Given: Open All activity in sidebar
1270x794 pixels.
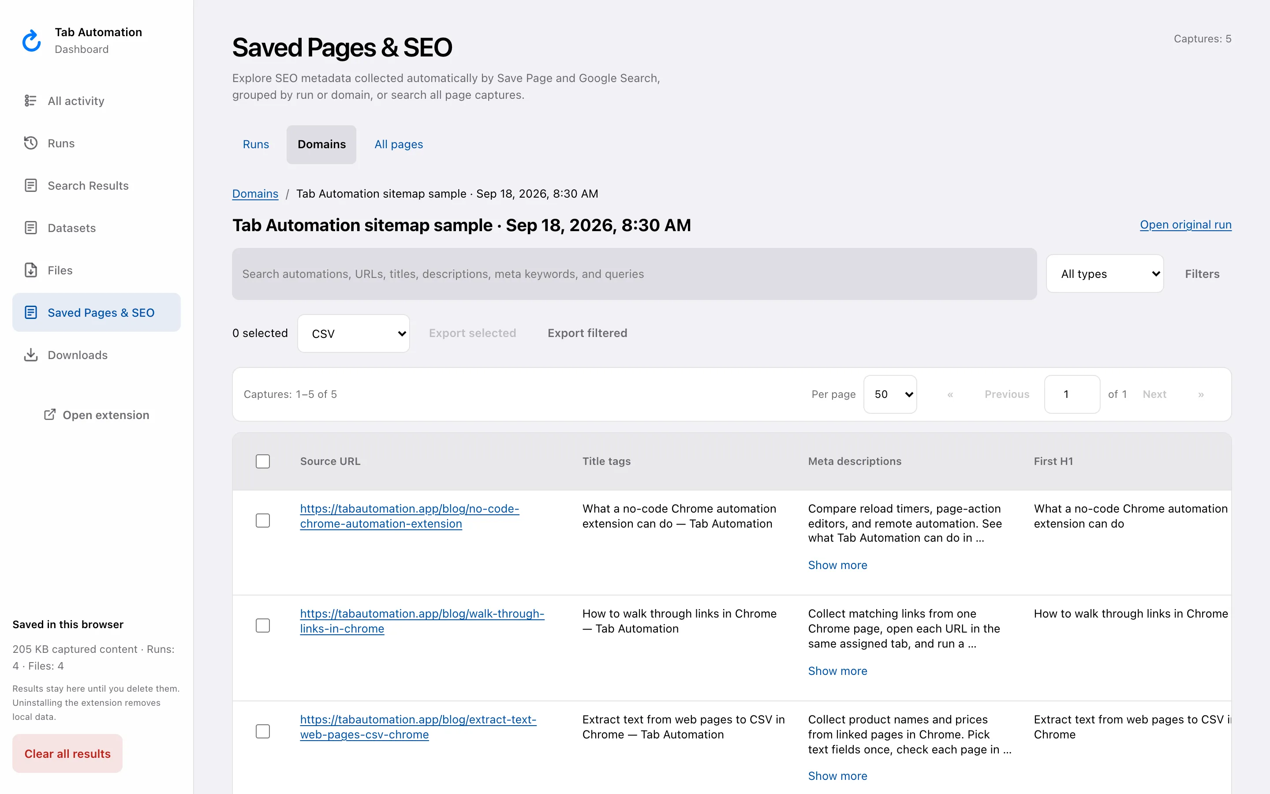Looking at the screenshot, I should [x=97, y=101].
